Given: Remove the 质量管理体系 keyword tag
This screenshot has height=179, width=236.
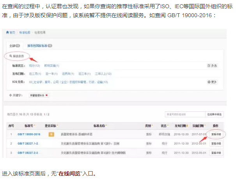Looking at the screenshot, I should coord(47,95).
